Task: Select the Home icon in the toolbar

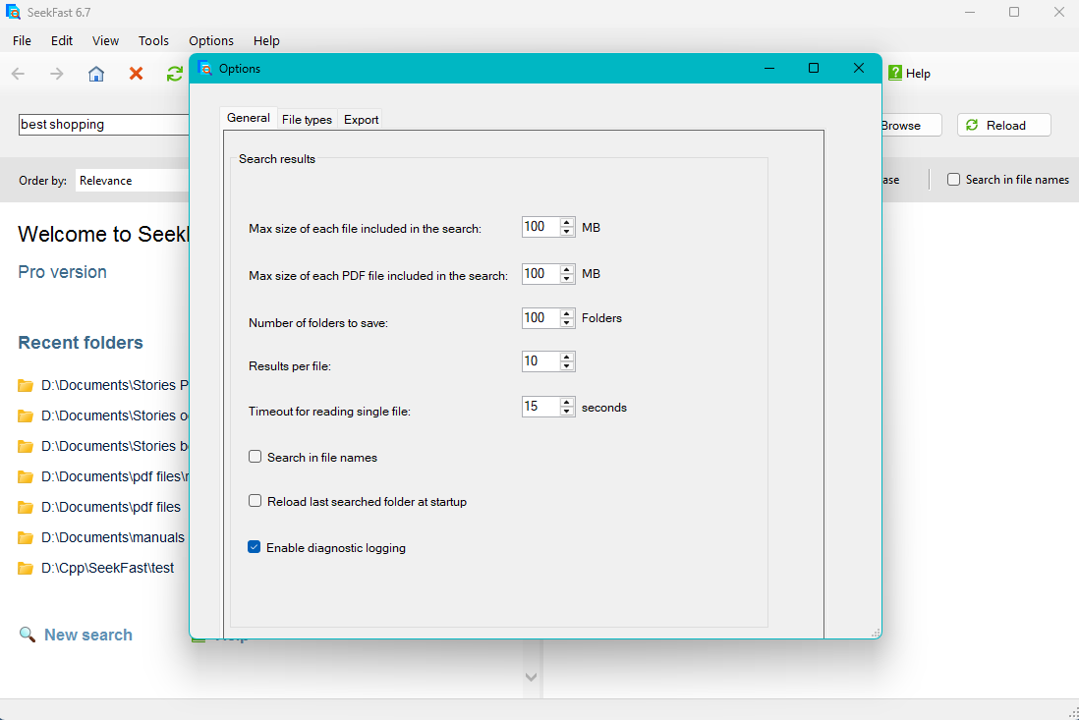Action: tap(96, 73)
